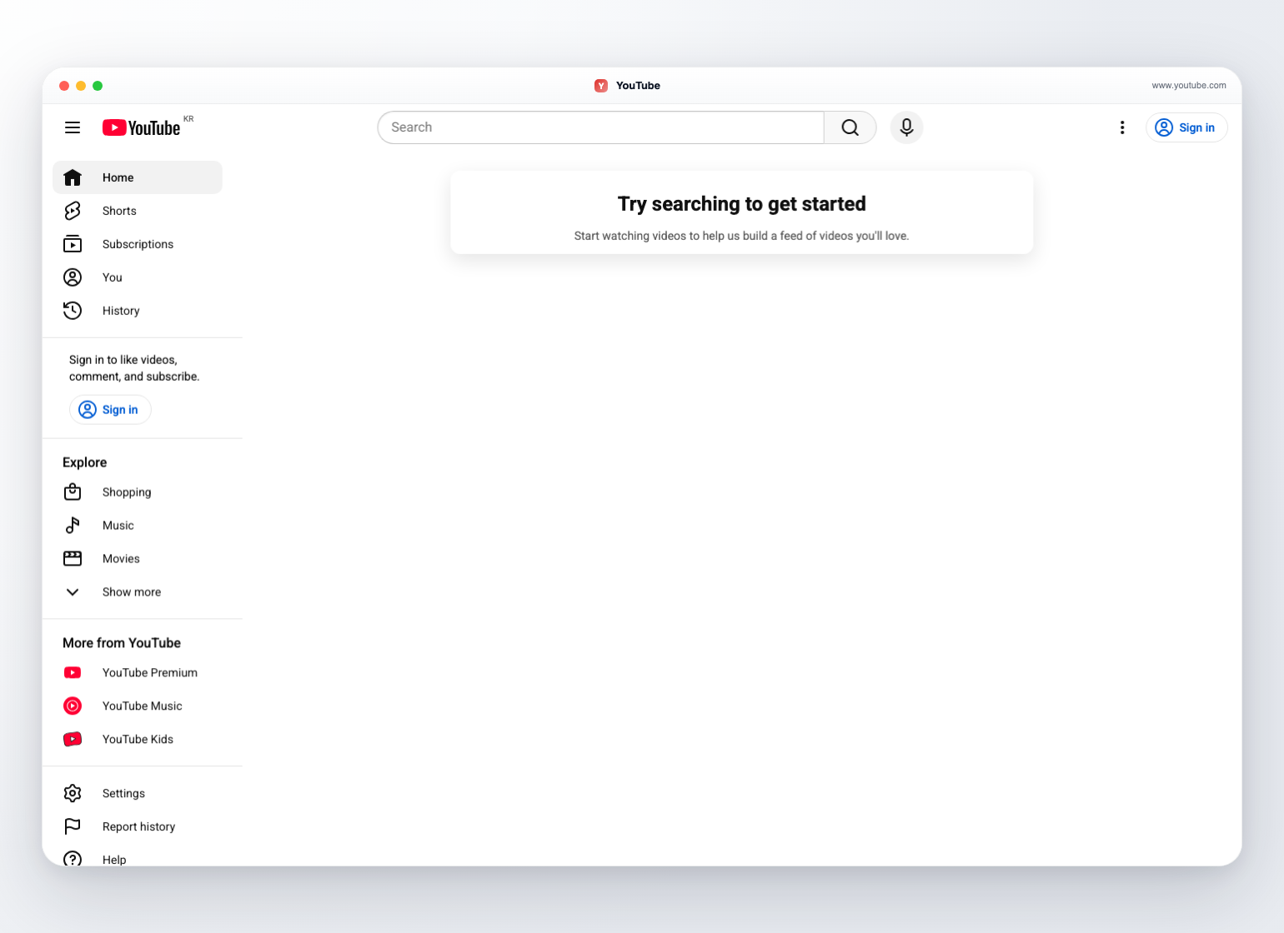Open the three-dot settings menu
The image size is (1284, 933).
click(1122, 127)
